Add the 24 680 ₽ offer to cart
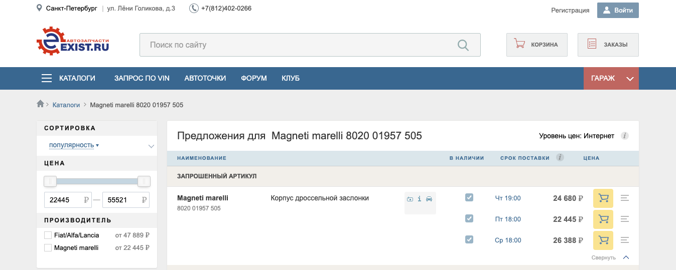The width and height of the screenshot is (676, 270). [604, 198]
